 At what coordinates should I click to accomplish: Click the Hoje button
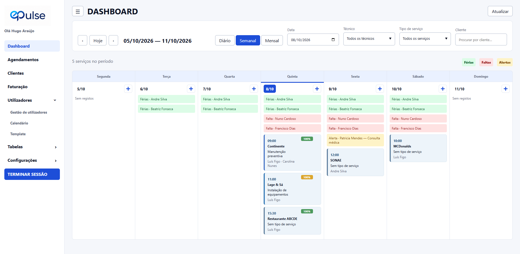(x=98, y=41)
